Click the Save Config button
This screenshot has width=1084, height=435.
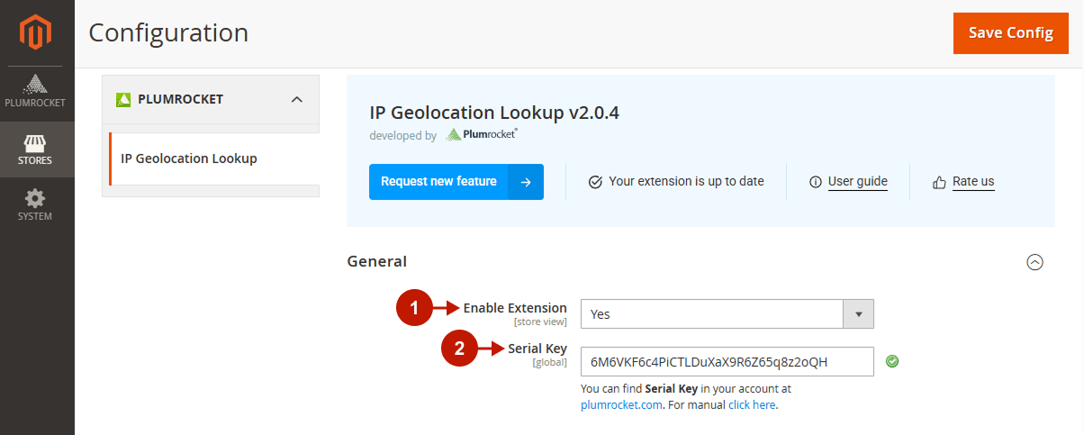[x=1011, y=32]
